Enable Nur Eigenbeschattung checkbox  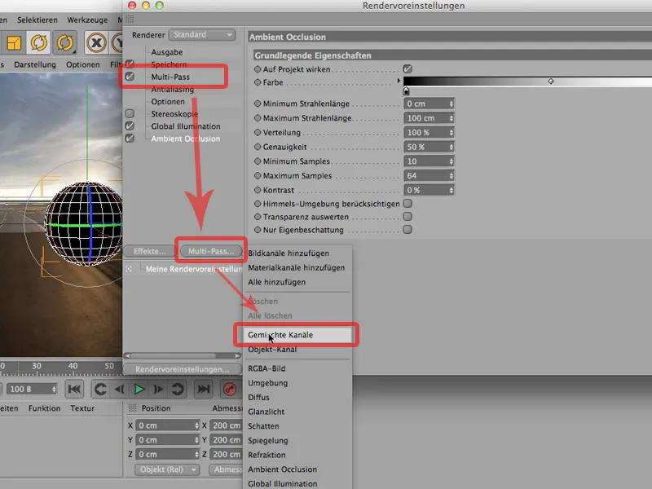(407, 230)
